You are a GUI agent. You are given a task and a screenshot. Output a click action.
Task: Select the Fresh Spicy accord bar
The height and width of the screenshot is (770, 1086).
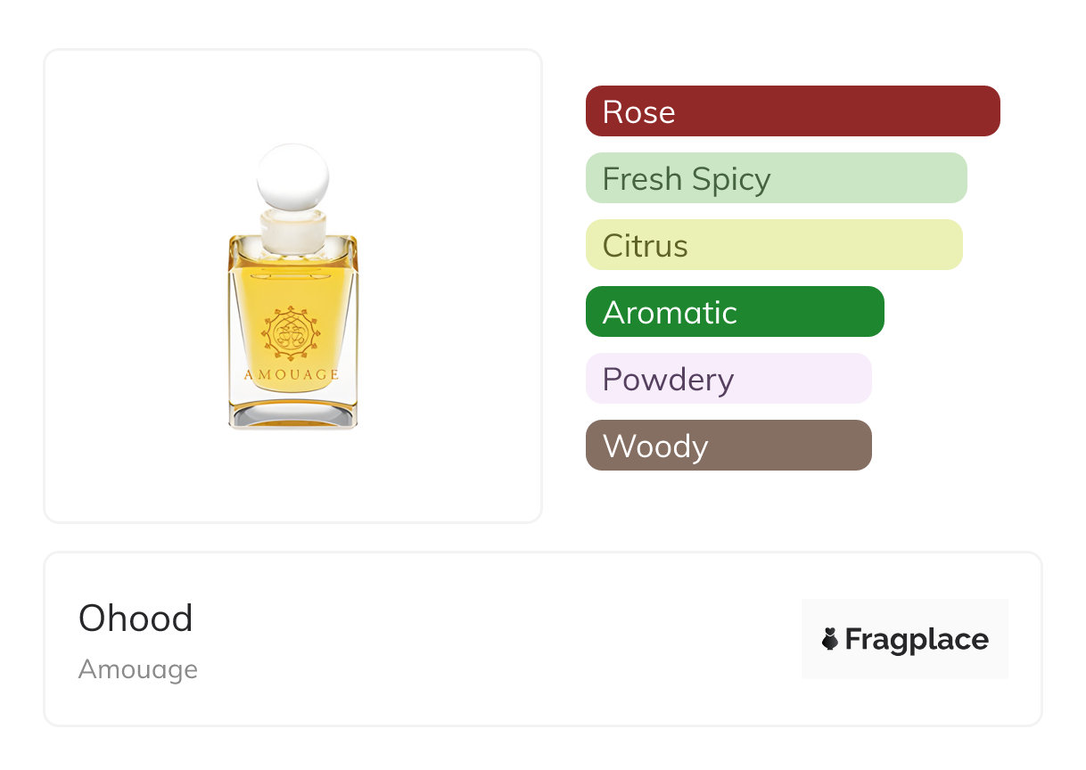[x=776, y=178]
